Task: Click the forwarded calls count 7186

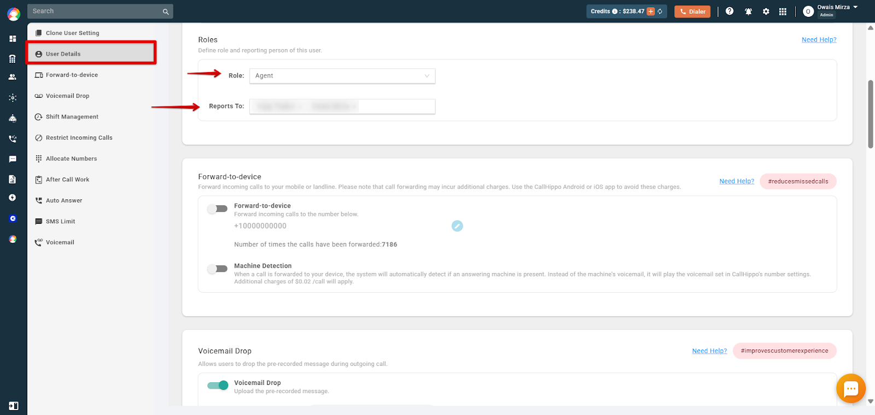Action: [389, 245]
